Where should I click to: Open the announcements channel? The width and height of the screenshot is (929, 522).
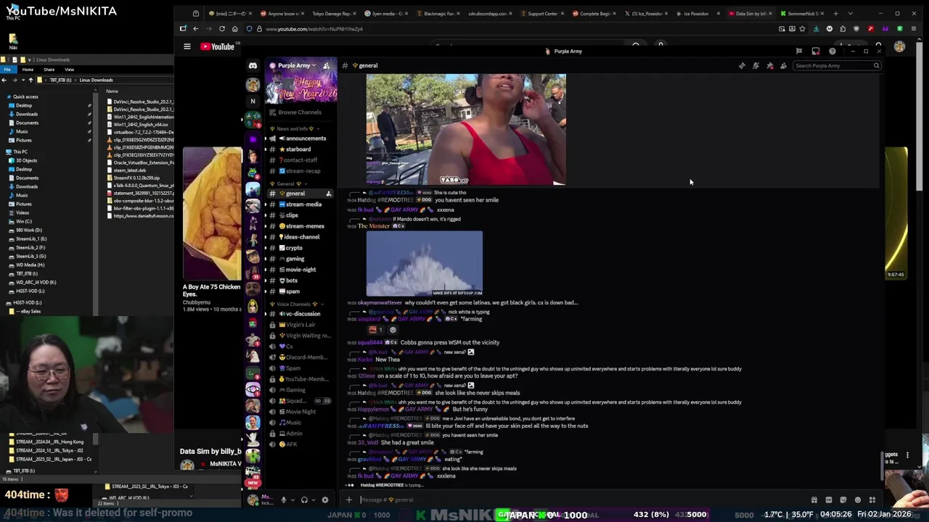pos(301,138)
